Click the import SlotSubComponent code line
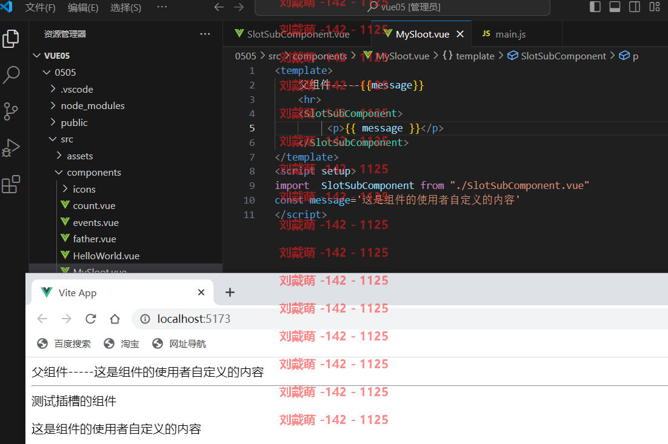 (432, 185)
